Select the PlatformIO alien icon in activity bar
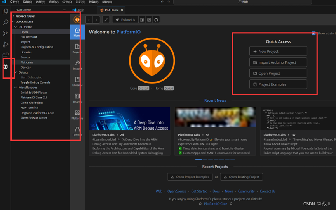The width and height of the screenshot is (336, 210). point(5,67)
